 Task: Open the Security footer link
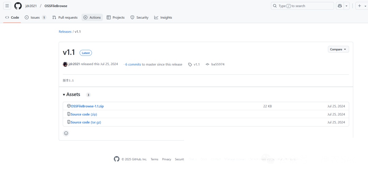(x=180, y=159)
